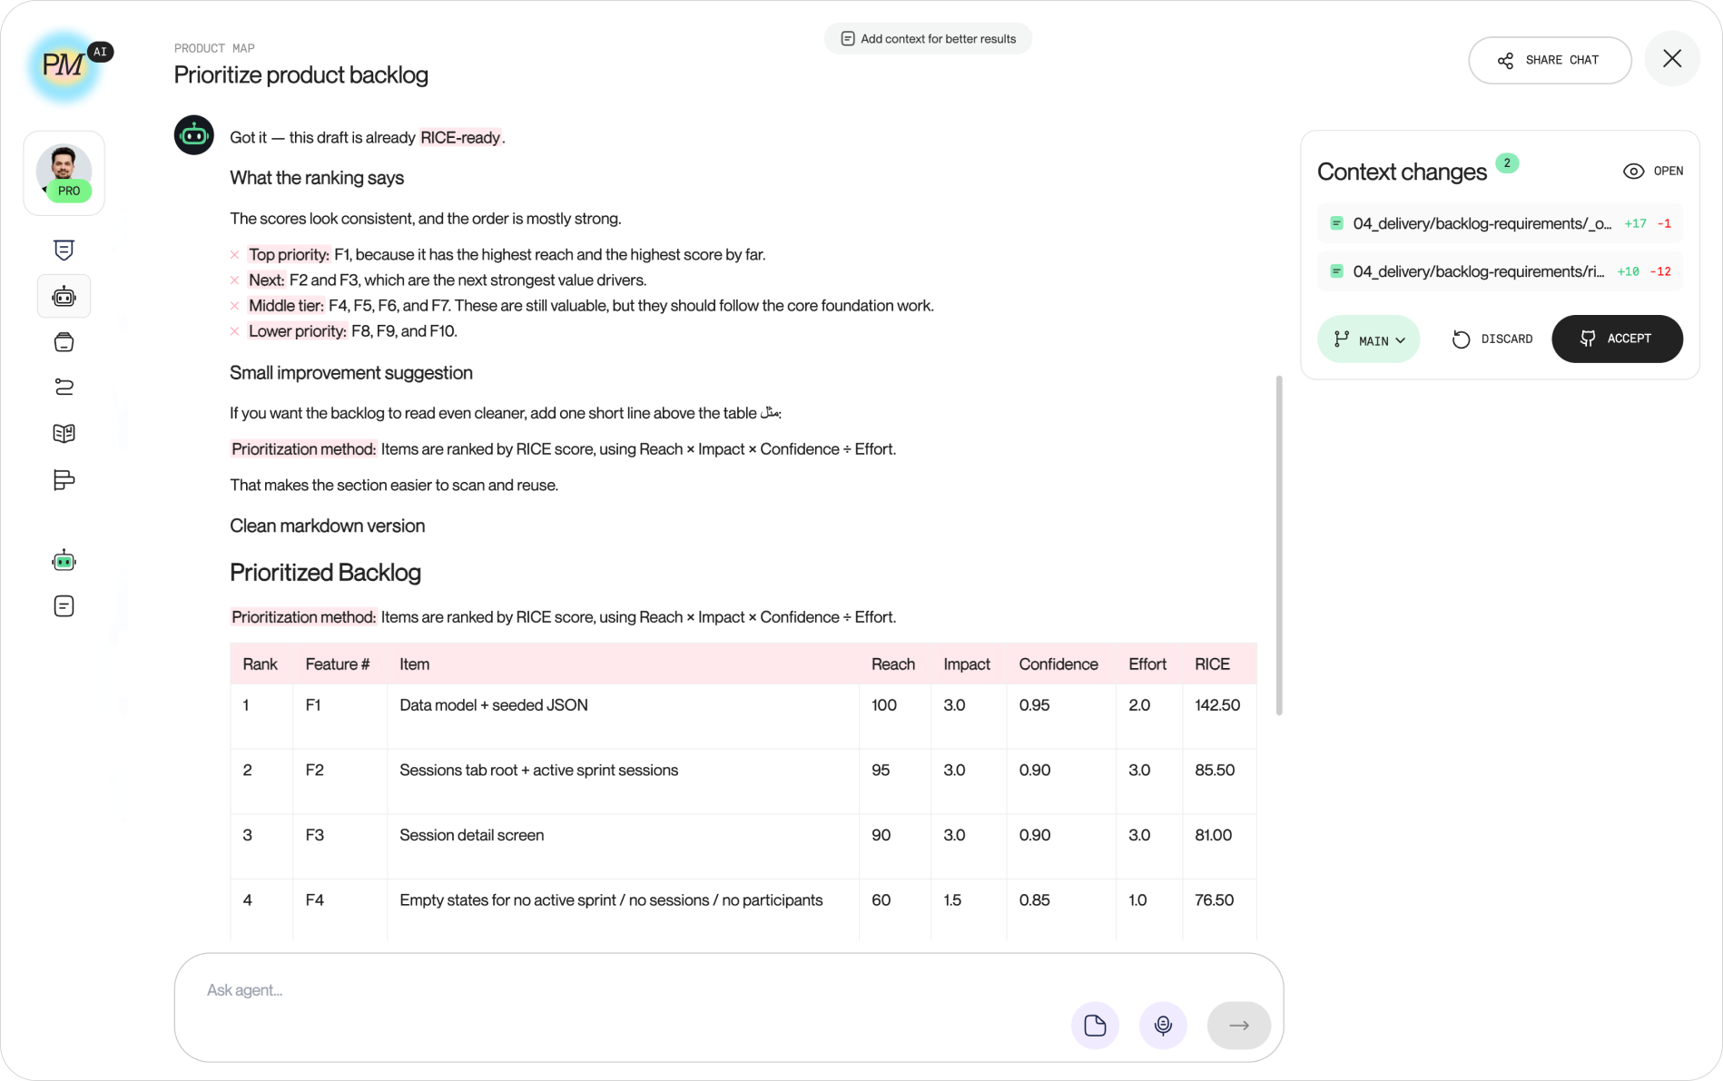The image size is (1723, 1081).
Task: Click Add context for better results
Action: 928,38
